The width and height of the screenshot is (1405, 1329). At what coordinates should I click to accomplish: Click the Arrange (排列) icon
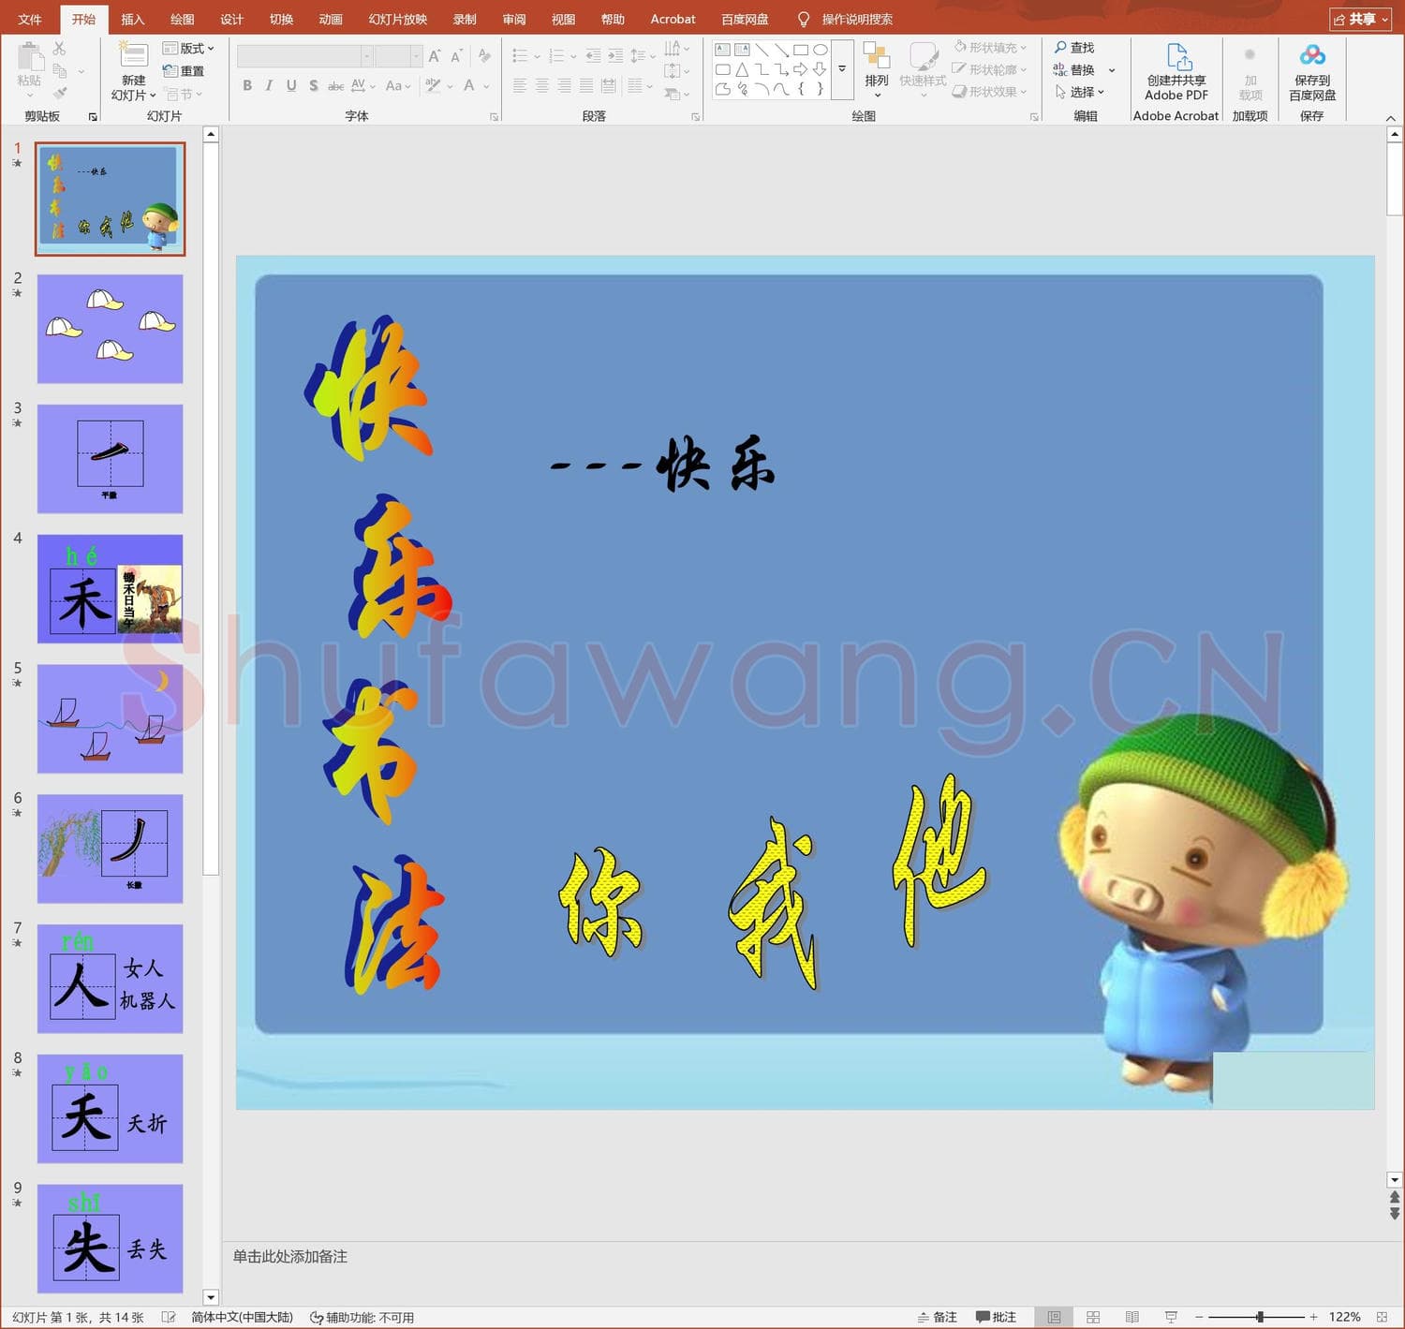click(x=877, y=56)
